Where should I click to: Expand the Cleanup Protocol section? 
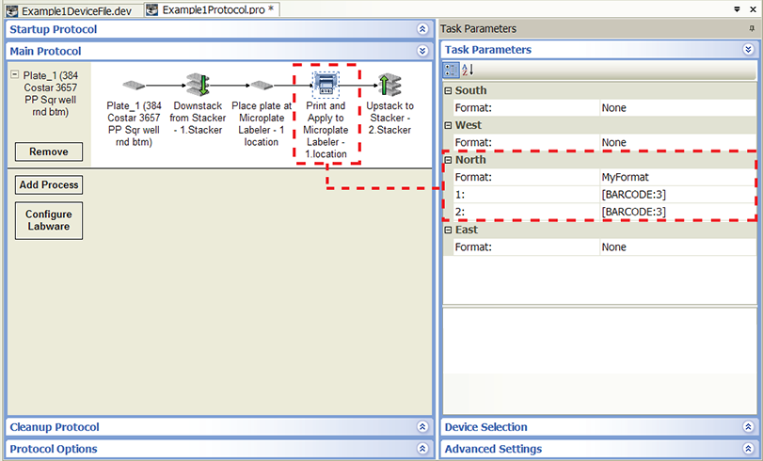coord(422,427)
